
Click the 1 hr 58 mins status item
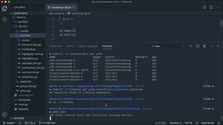pos(47,123)
